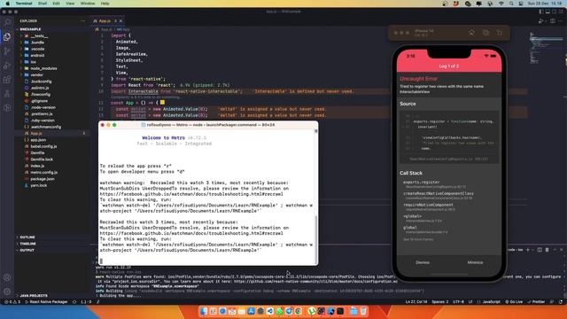Open Search view in the activity bar
The height and width of the screenshot is (319, 567).
tap(7, 22)
